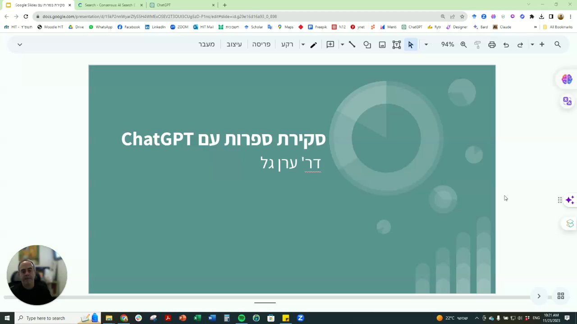
Task: Click the add comment icon
Action: pos(330,45)
